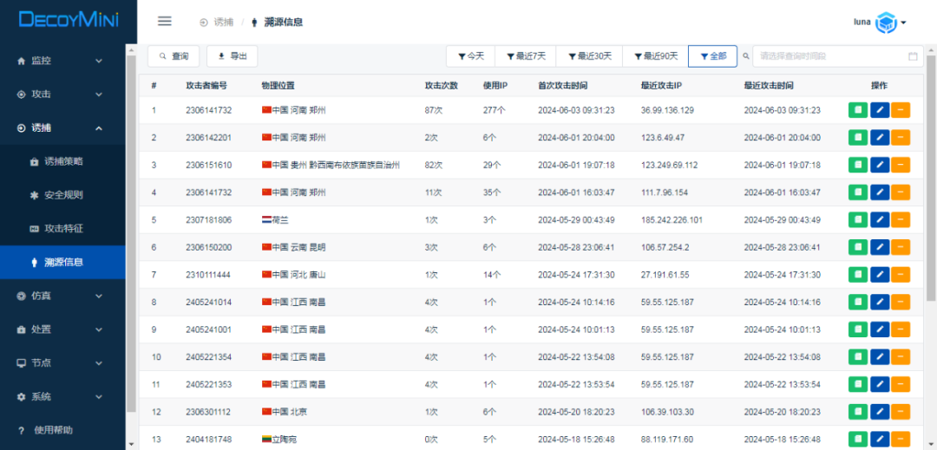Click the calendar icon in date range field
The height and width of the screenshot is (450, 937).
tap(913, 56)
